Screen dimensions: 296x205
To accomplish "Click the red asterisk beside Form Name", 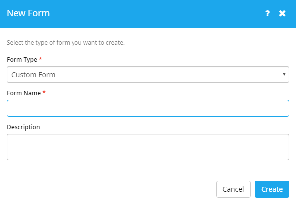I will pyautogui.click(x=44, y=92).
